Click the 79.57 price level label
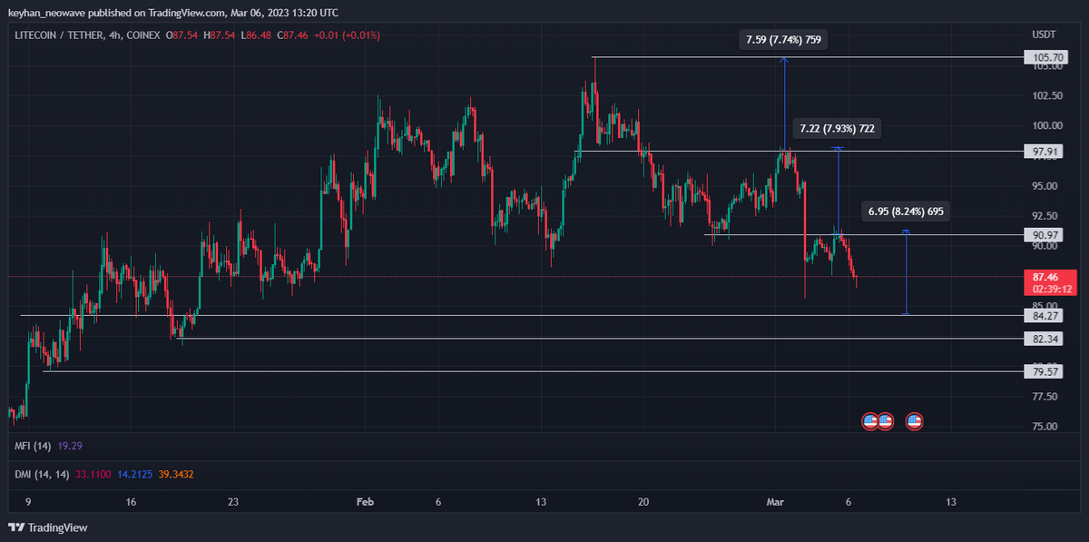Screen dimensions: 1089x542 coord(1040,371)
